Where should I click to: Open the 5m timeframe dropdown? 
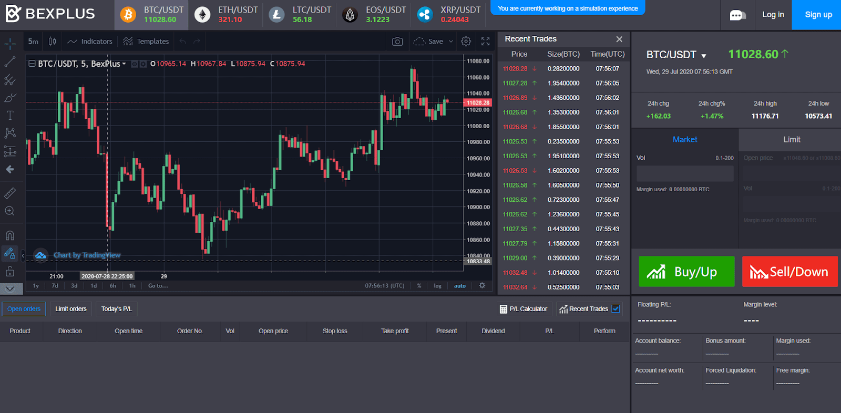coord(33,42)
